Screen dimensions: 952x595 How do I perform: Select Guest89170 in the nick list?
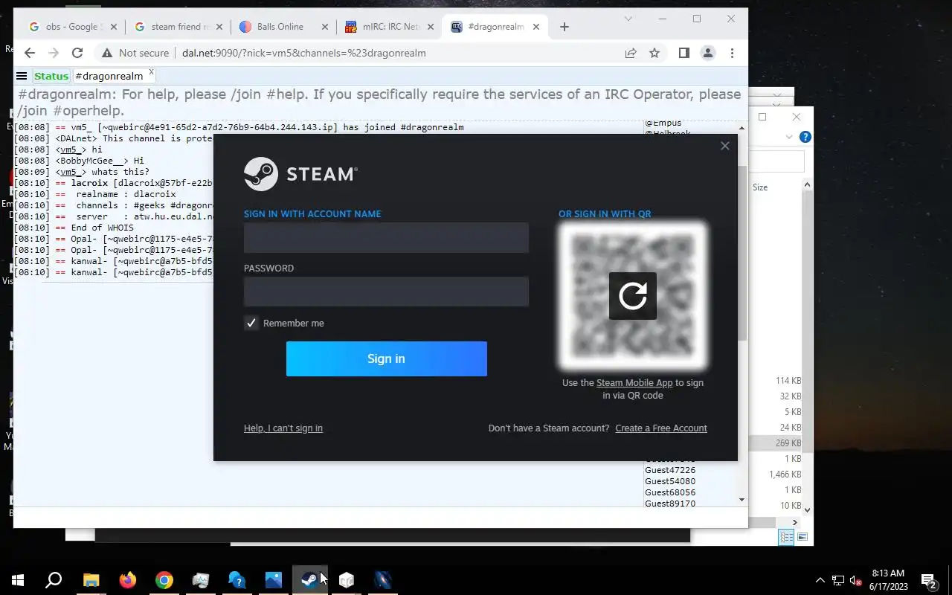tap(670, 504)
